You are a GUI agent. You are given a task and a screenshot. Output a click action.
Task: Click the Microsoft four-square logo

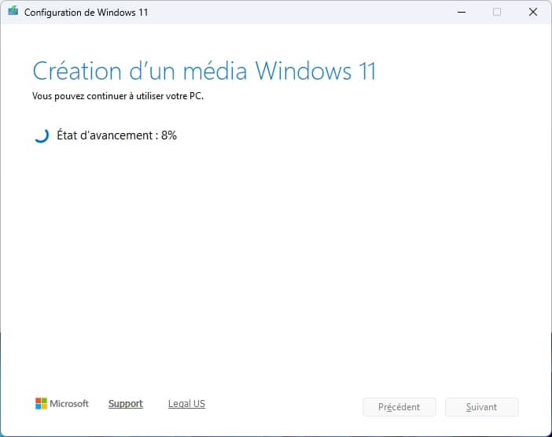tap(41, 404)
